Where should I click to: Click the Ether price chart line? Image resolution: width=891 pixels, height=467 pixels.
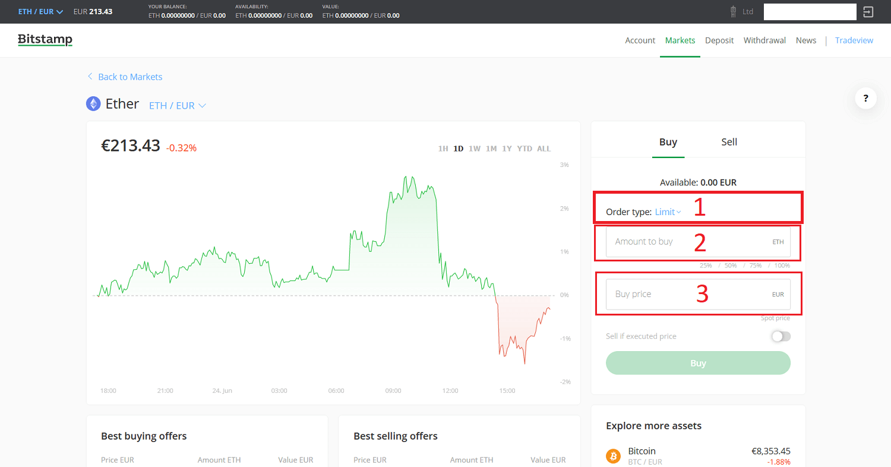pyautogui.click(x=324, y=270)
